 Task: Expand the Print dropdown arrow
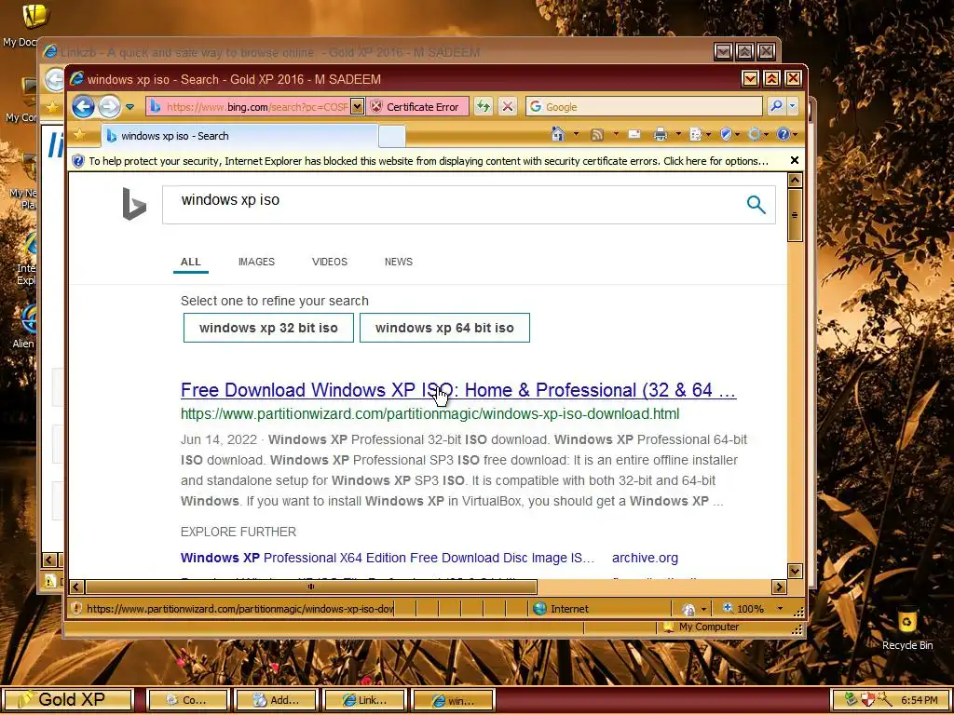(678, 134)
